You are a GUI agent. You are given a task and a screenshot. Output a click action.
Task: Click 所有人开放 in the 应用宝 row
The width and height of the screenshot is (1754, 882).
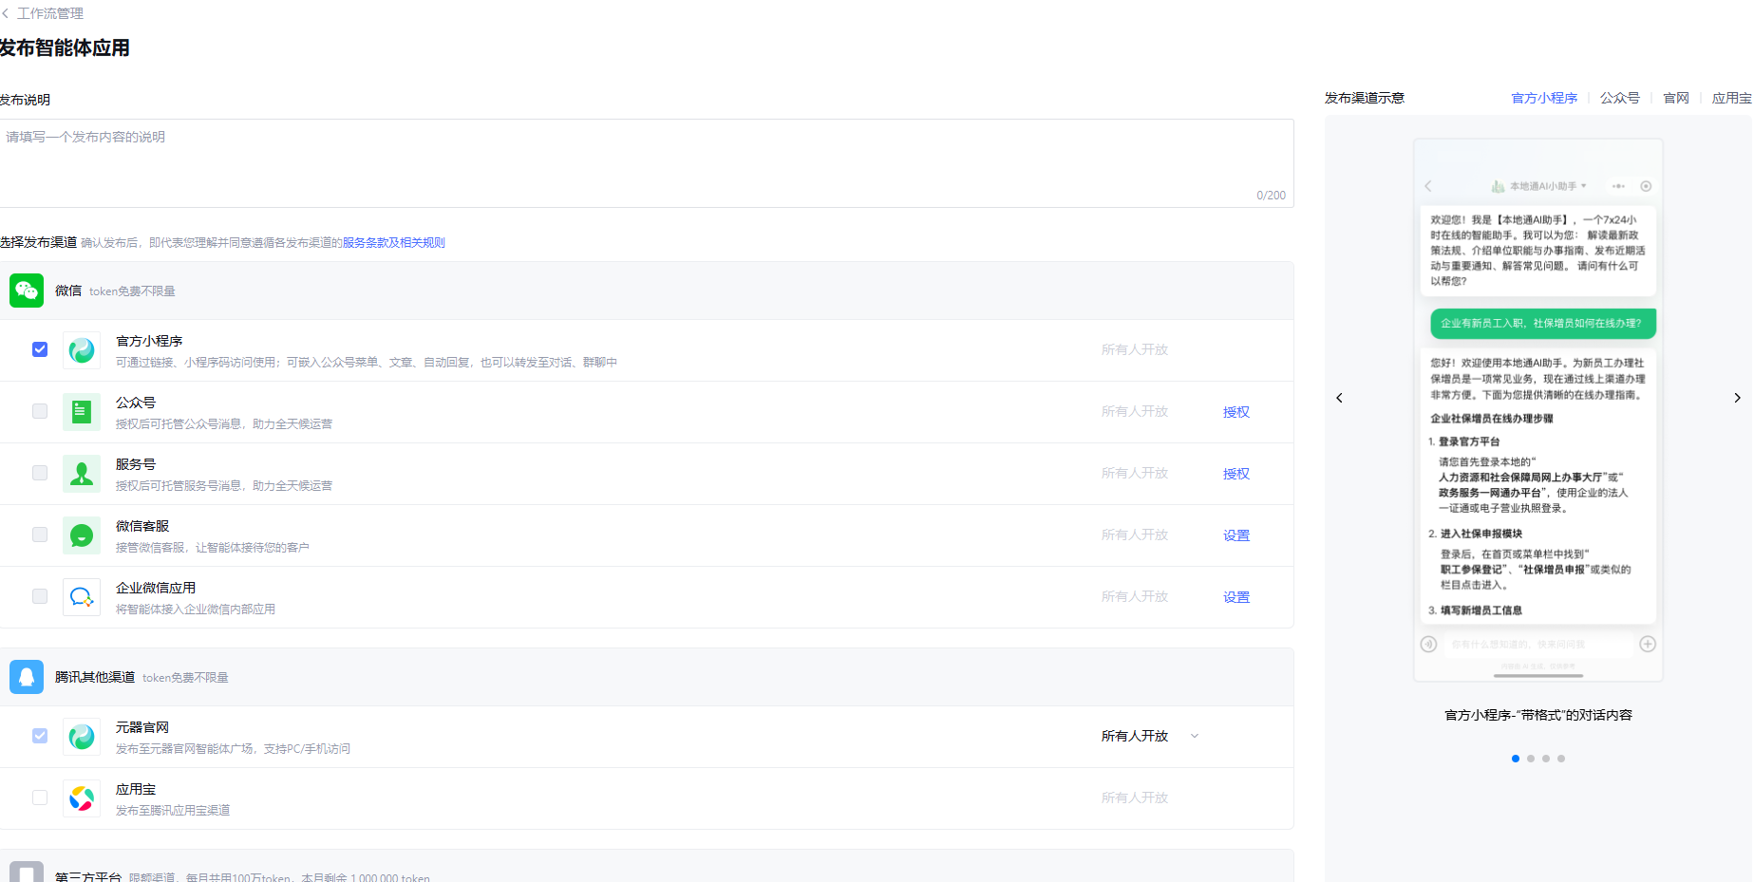coord(1135,798)
